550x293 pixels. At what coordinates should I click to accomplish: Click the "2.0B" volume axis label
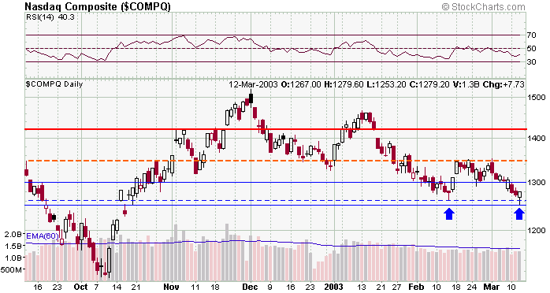(13, 235)
